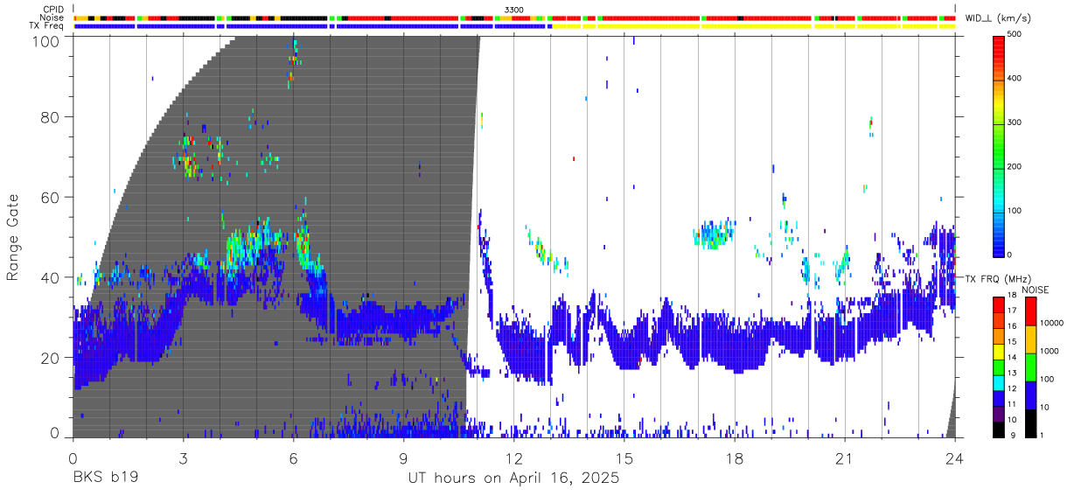Select the 18 tick on UT hours axis
The width and height of the screenshot is (1074, 496).
(734, 458)
